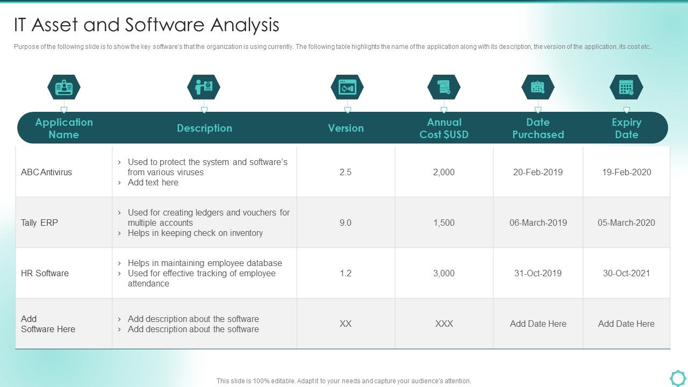The image size is (688, 387).
Task: Select the Tally ERP row description text
Action: (204, 223)
